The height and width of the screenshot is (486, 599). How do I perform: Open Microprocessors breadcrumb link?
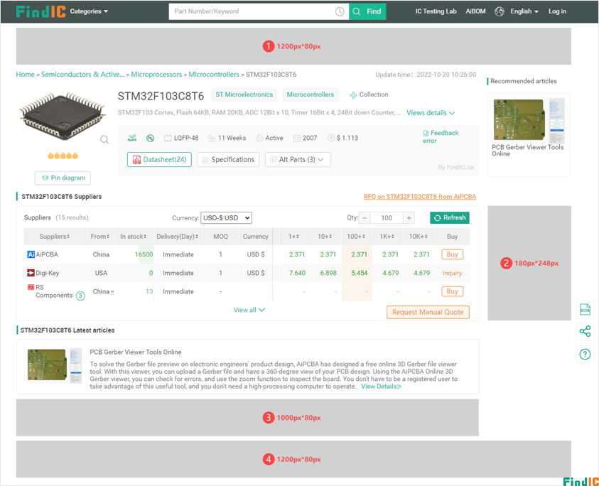[156, 75]
